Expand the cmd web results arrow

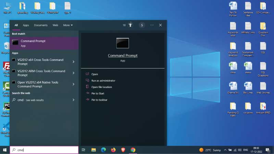tap(74, 100)
